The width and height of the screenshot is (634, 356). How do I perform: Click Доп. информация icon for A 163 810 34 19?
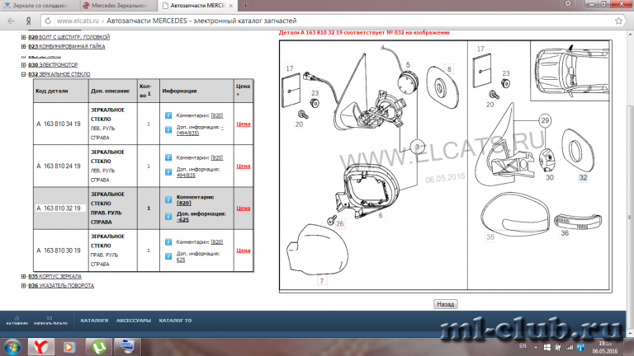[x=168, y=129]
